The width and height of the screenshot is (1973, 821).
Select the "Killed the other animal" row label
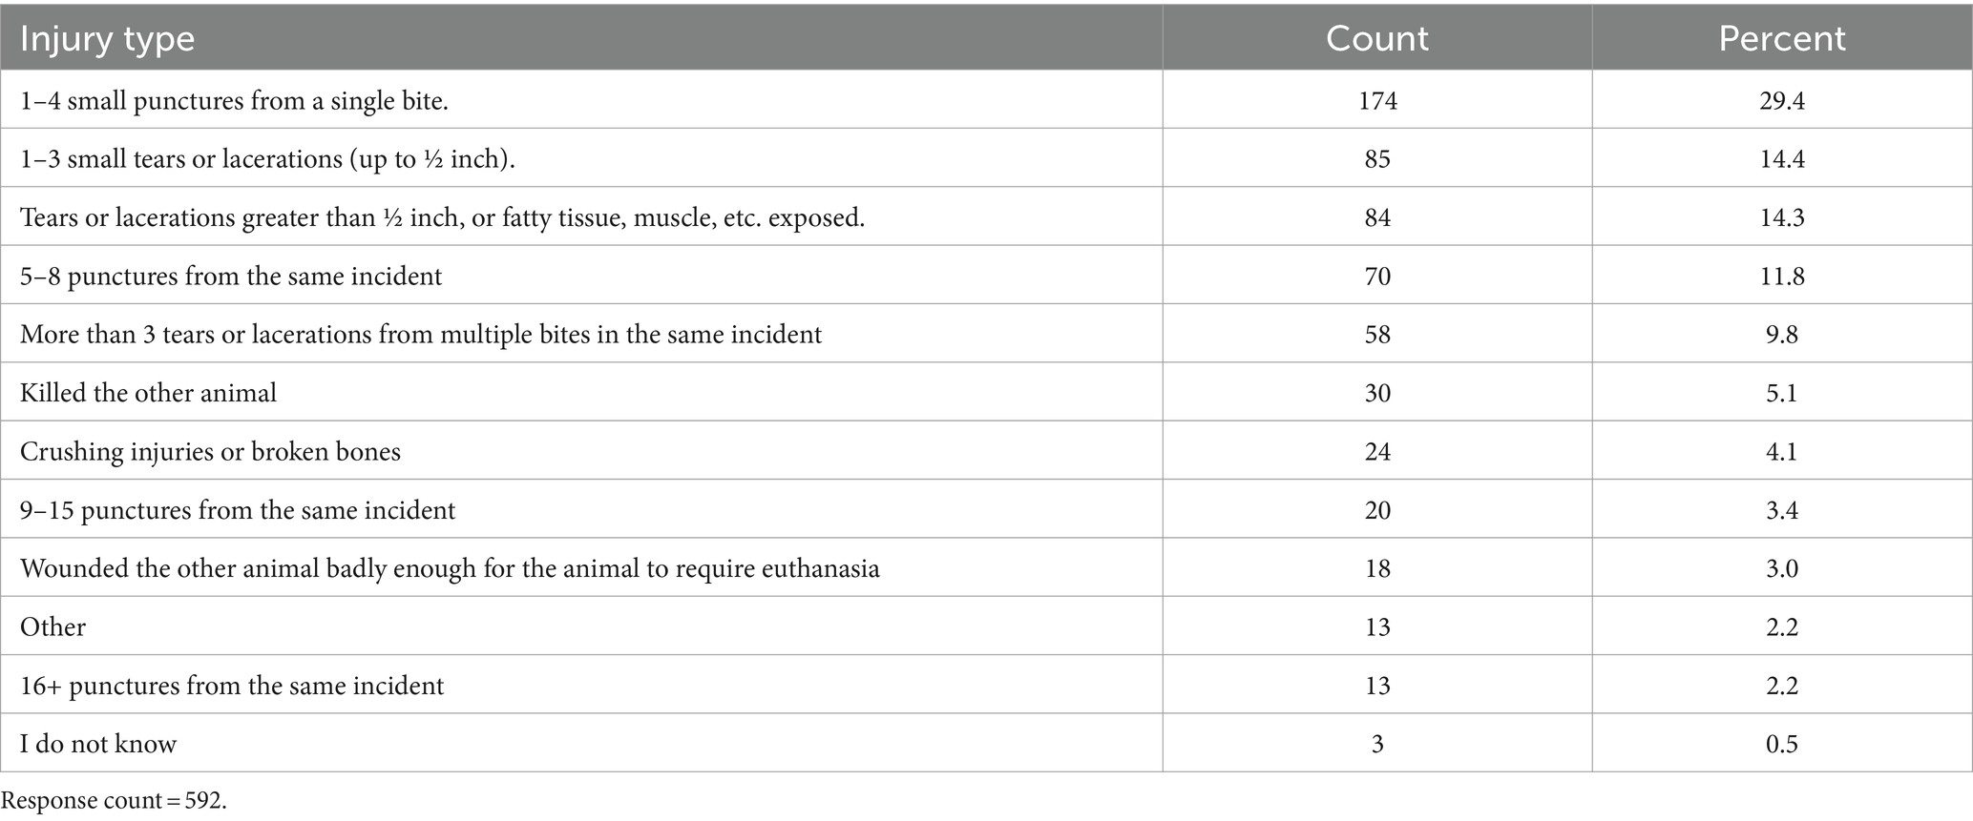coord(148,393)
